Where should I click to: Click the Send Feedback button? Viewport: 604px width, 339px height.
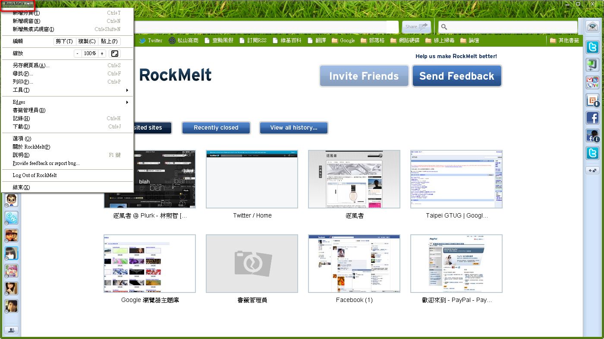(457, 76)
